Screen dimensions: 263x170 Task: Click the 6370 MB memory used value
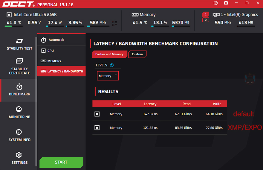(x=181, y=22)
